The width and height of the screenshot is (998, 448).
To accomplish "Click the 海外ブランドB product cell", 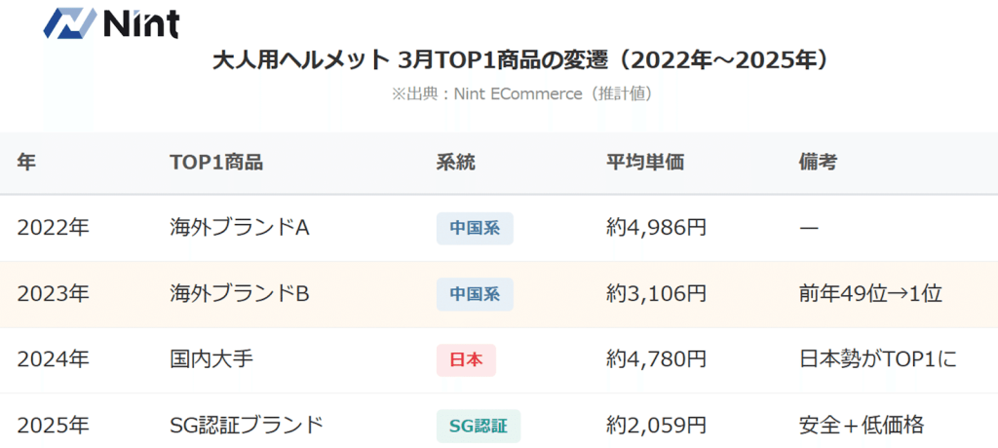I will tap(239, 293).
